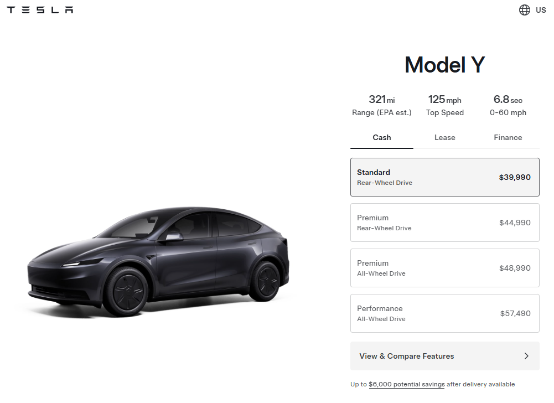This screenshot has height=403, width=554.
Task: Click the chevron arrow on Compare Features
Action: (x=526, y=356)
